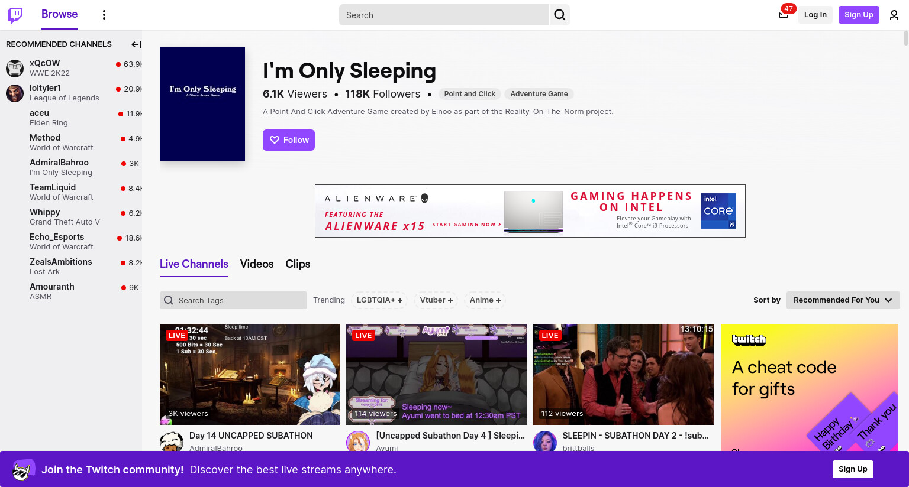Image resolution: width=909 pixels, height=487 pixels.
Task: Click xQcOW channel avatar
Action: 15,68
